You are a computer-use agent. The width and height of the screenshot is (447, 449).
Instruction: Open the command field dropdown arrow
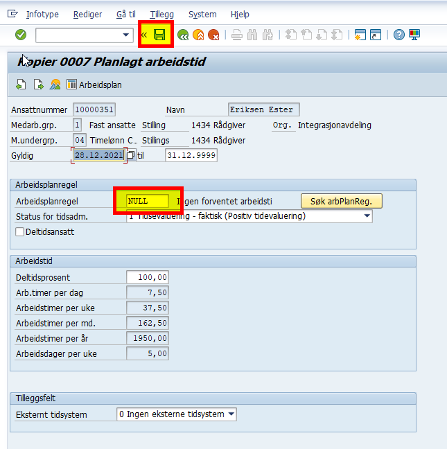point(125,35)
